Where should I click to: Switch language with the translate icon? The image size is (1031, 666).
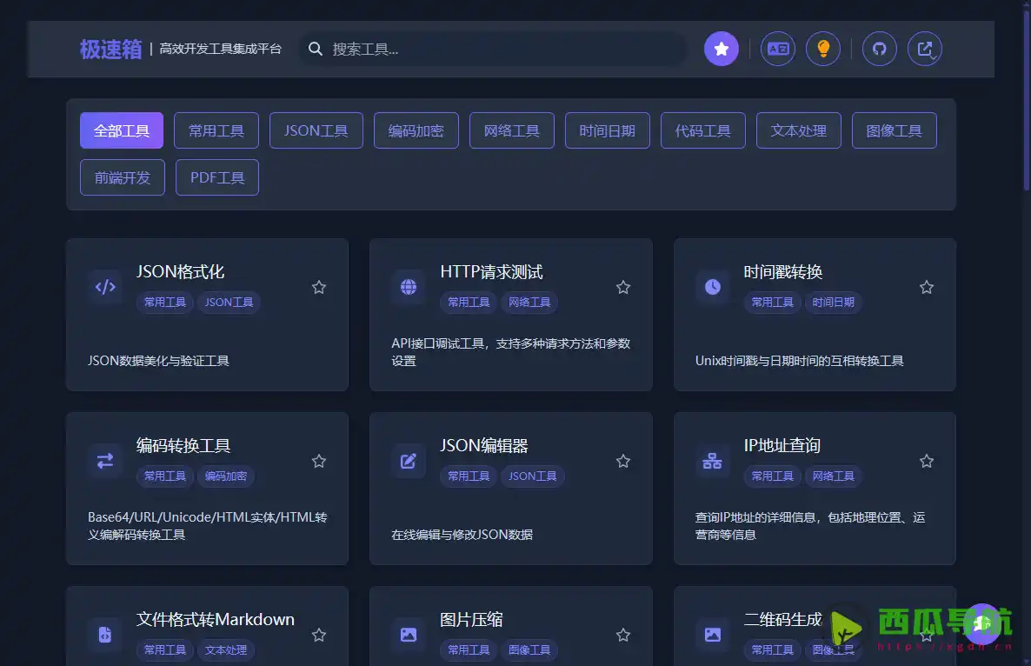(778, 49)
